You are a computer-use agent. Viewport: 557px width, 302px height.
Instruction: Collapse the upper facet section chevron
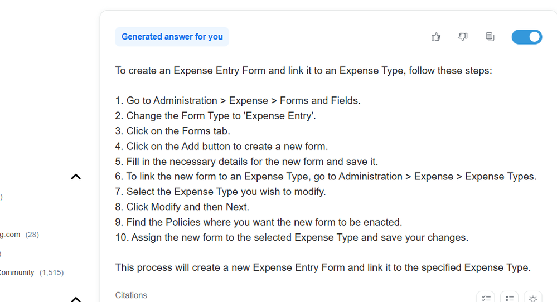click(76, 177)
